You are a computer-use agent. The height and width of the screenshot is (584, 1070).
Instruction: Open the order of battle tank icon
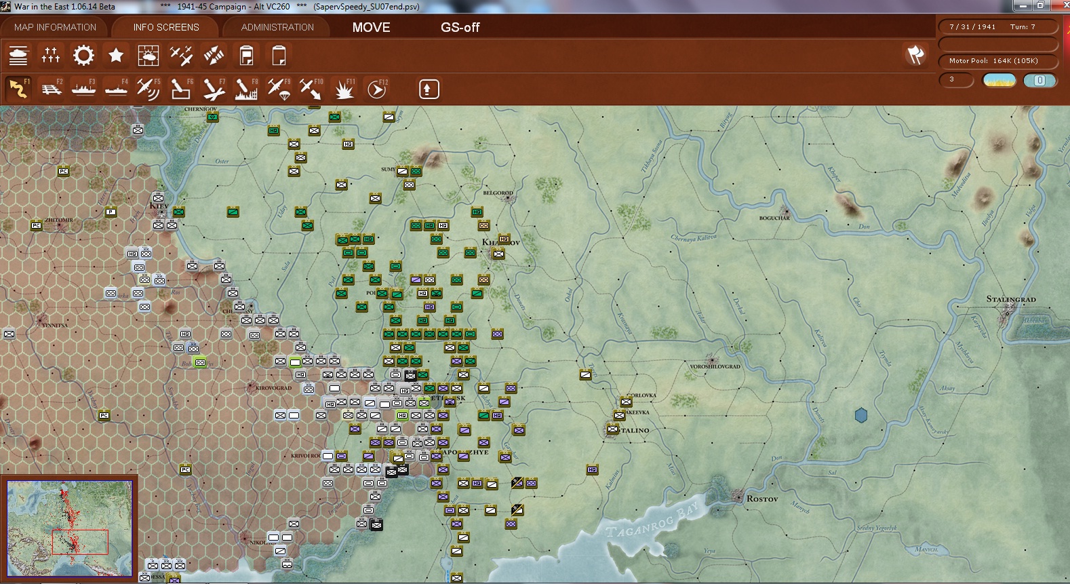[18, 55]
